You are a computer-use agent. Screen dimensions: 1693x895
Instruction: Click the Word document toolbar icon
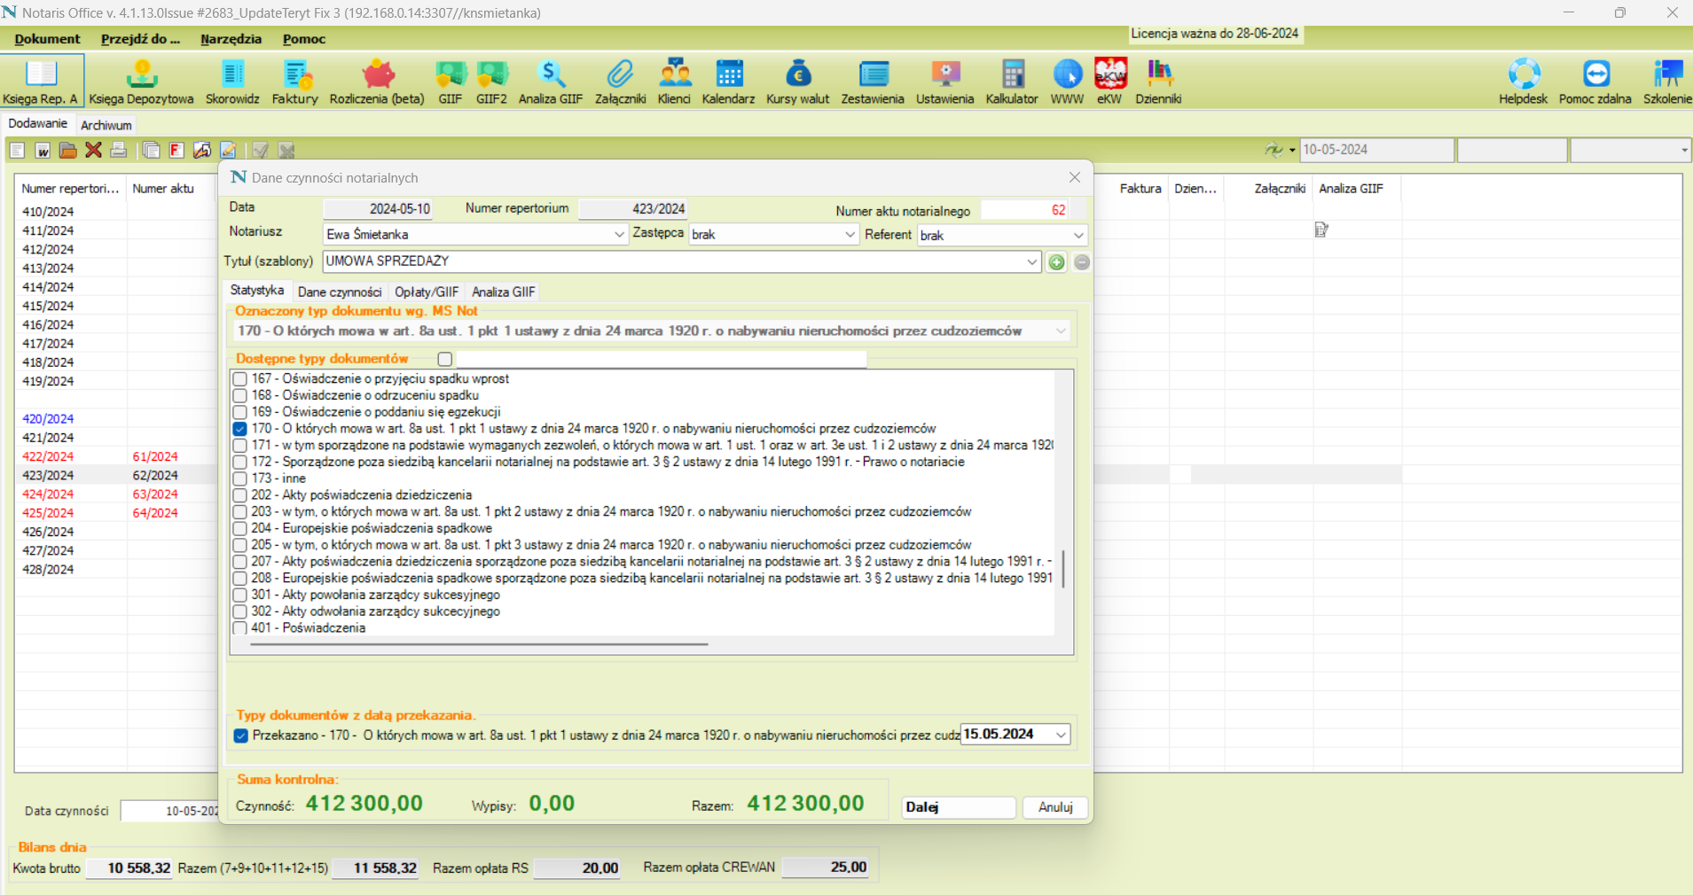tap(43, 150)
